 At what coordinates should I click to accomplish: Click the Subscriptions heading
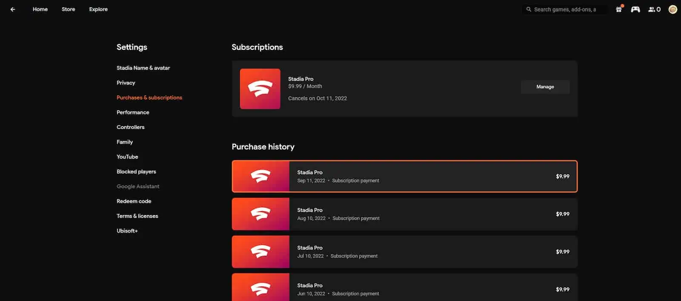coord(257,47)
